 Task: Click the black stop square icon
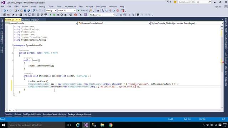(66, 15)
